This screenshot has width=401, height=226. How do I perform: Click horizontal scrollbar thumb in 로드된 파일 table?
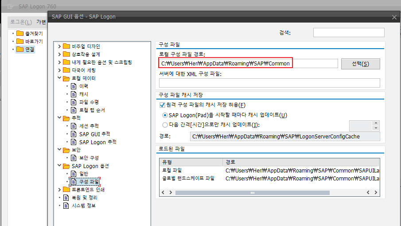(x=253, y=192)
